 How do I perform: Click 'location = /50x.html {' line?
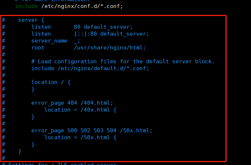(x=81, y=137)
